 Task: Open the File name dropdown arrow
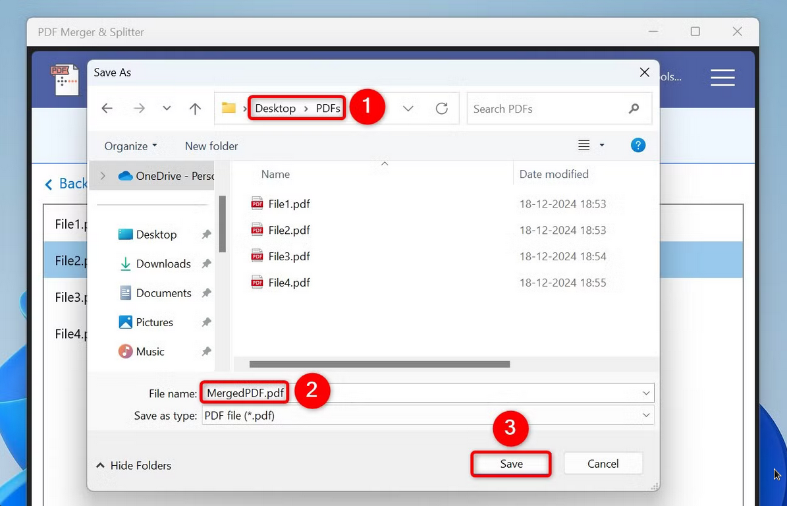[x=647, y=393]
